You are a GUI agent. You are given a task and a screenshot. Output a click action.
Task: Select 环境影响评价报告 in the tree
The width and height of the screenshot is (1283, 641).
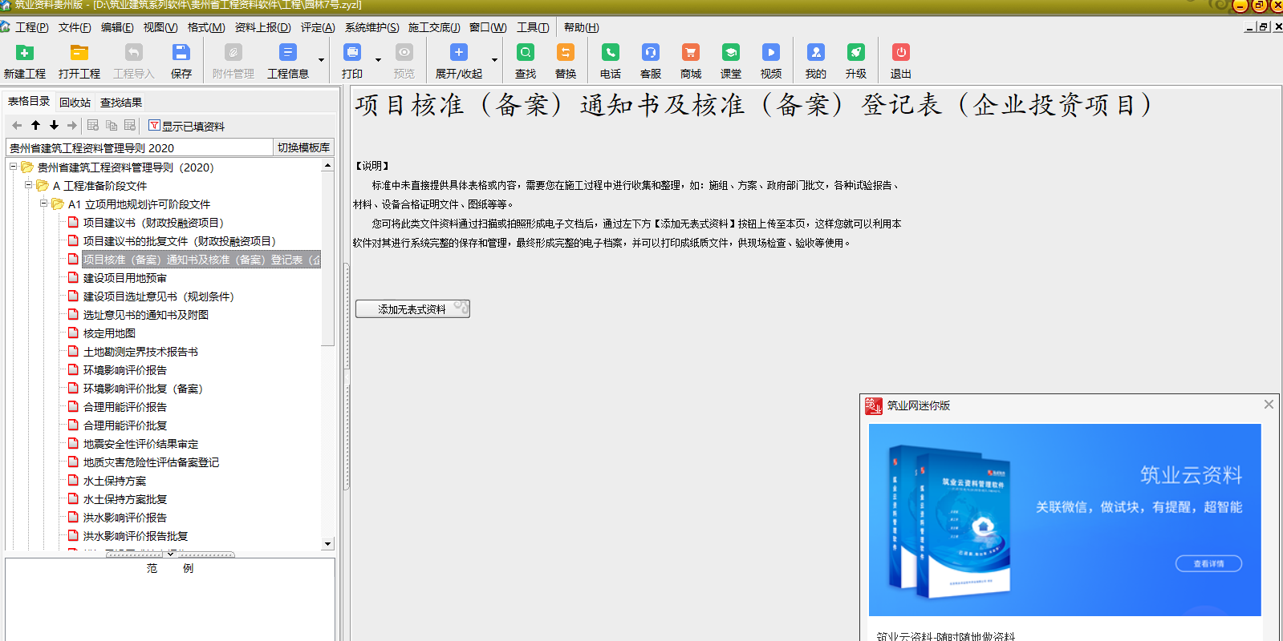click(x=124, y=370)
